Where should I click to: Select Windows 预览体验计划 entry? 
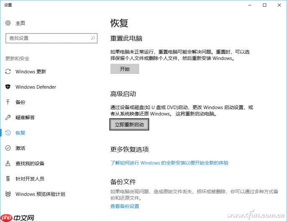pyautogui.click(x=40, y=194)
